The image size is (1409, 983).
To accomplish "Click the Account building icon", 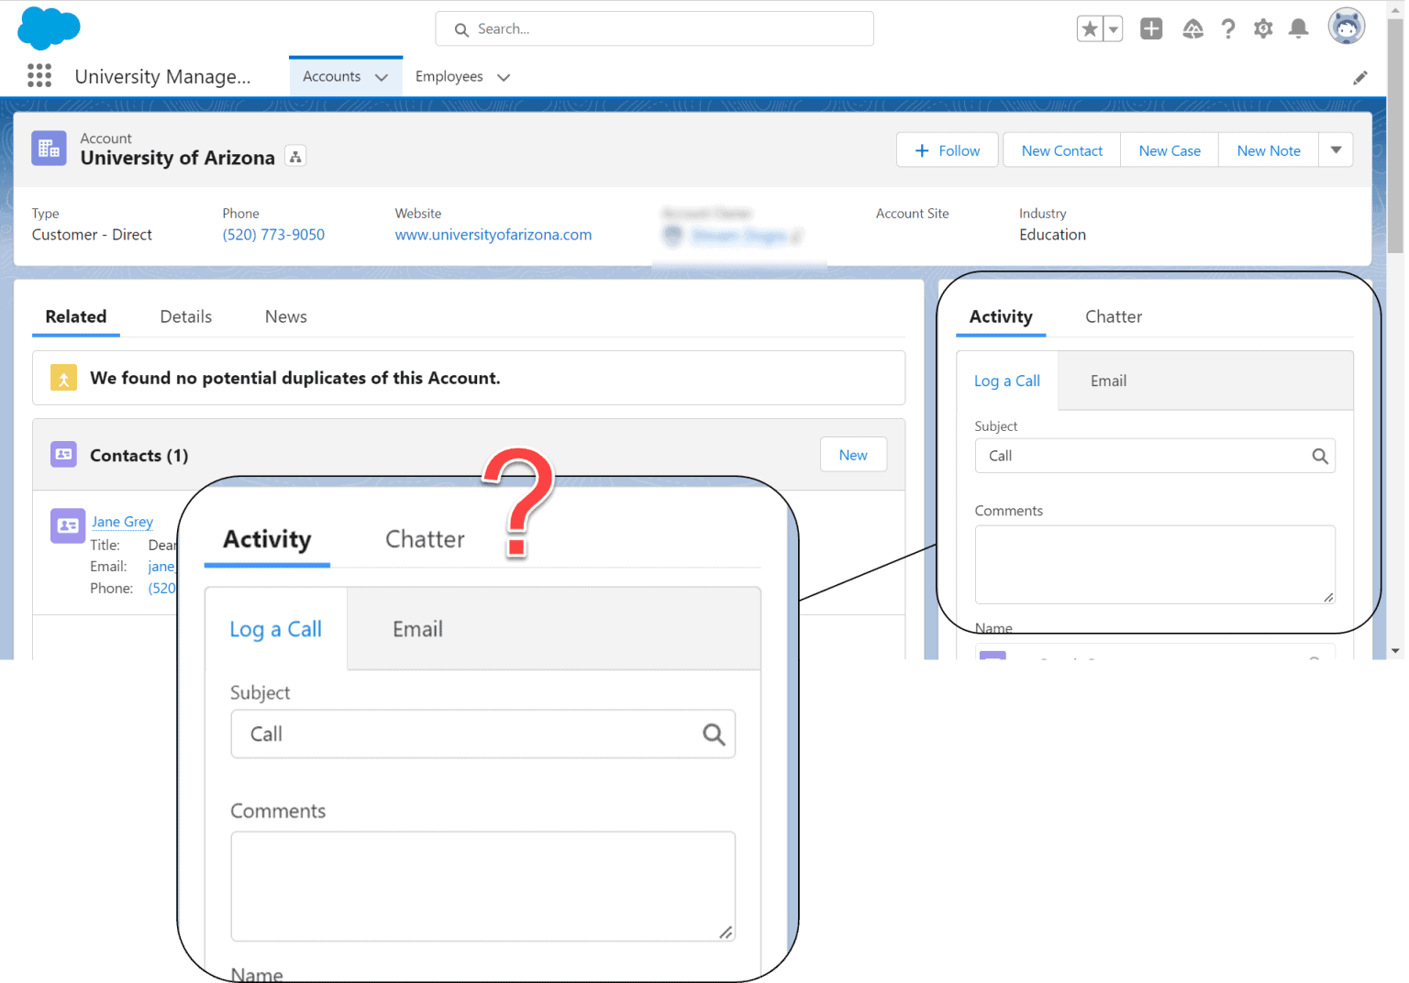I will [x=49, y=148].
